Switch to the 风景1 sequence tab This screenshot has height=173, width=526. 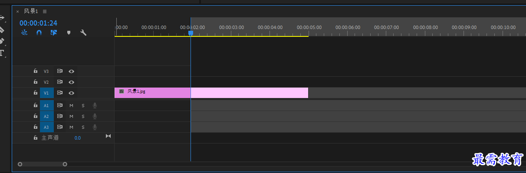(x=31, y=11)
